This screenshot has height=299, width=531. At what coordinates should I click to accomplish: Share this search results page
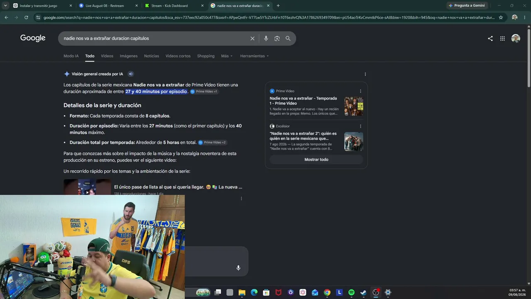point(490,39)
